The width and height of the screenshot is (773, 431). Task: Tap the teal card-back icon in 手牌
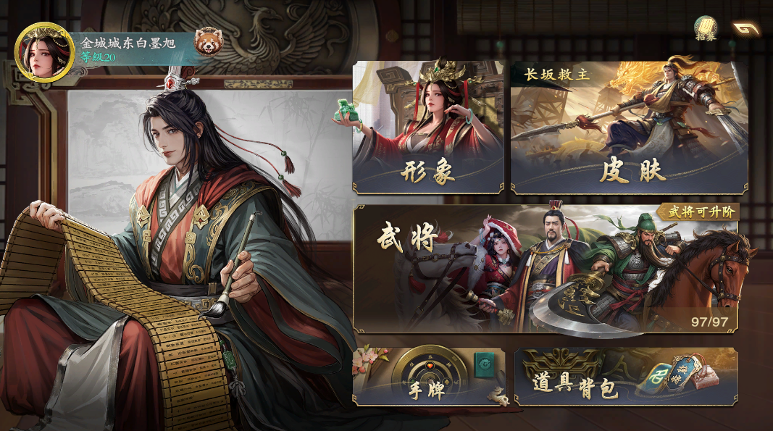click(485, 365)
